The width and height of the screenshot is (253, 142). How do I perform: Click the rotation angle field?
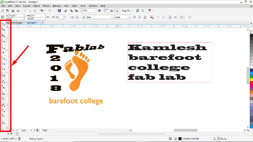click(x=59, y=17)
